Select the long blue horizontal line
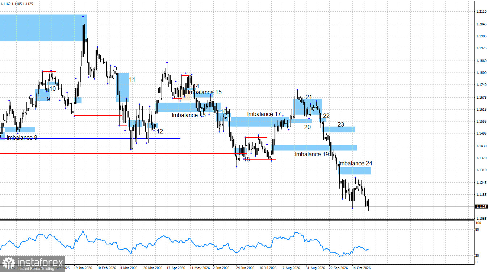489x272 pixels. [90, 139]
